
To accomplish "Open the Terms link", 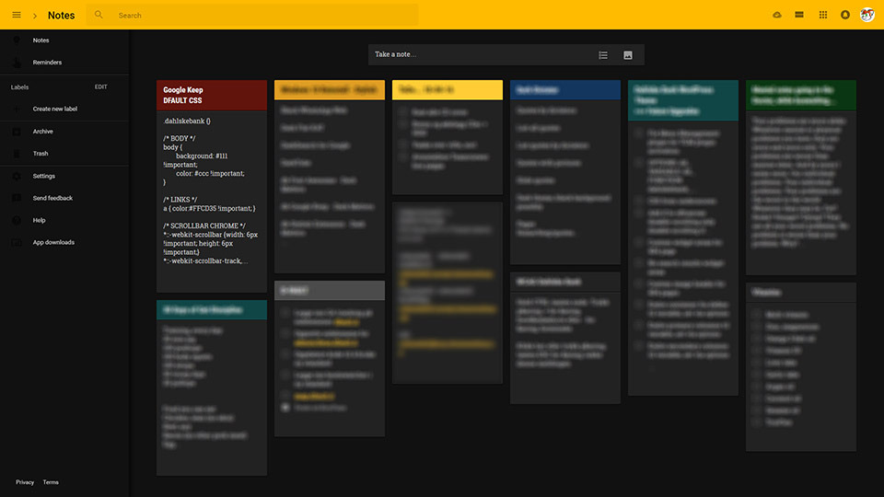I will pyautogui.click(x=51, y=482).
